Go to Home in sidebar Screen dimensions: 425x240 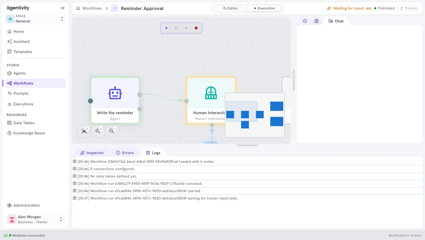tap(35, 31)
